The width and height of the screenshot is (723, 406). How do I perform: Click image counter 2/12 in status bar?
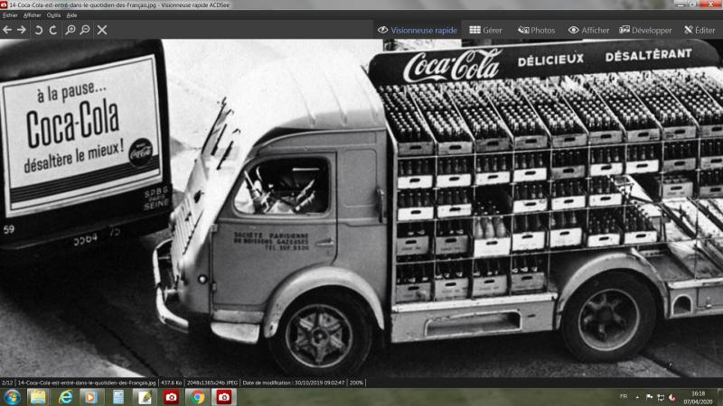tap(7, 383)
